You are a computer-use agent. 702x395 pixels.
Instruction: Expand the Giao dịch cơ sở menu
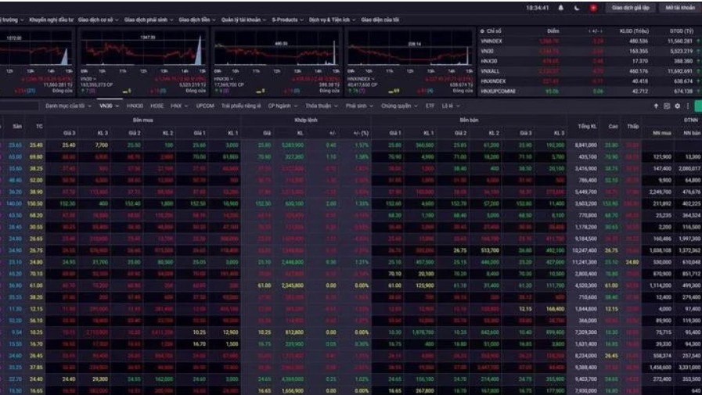pos(98,20)
